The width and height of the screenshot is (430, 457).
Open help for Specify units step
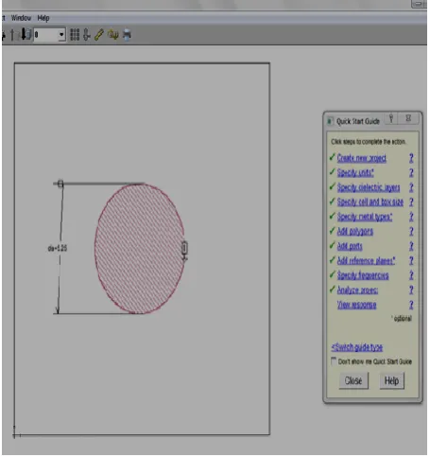[411, 172]
